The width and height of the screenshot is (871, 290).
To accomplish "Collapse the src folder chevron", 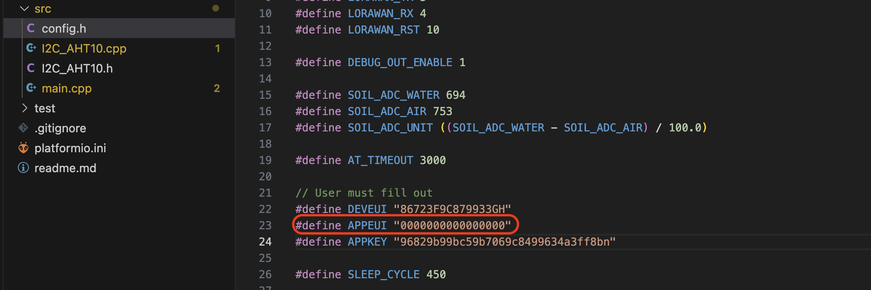I will pos(24,9).
